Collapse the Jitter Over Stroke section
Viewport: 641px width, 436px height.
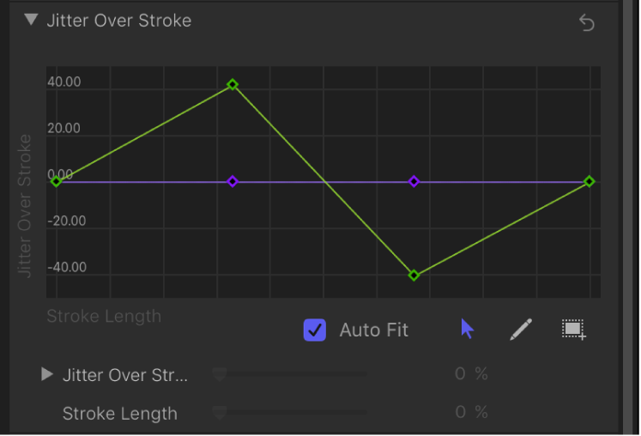(x=32, y=20)
